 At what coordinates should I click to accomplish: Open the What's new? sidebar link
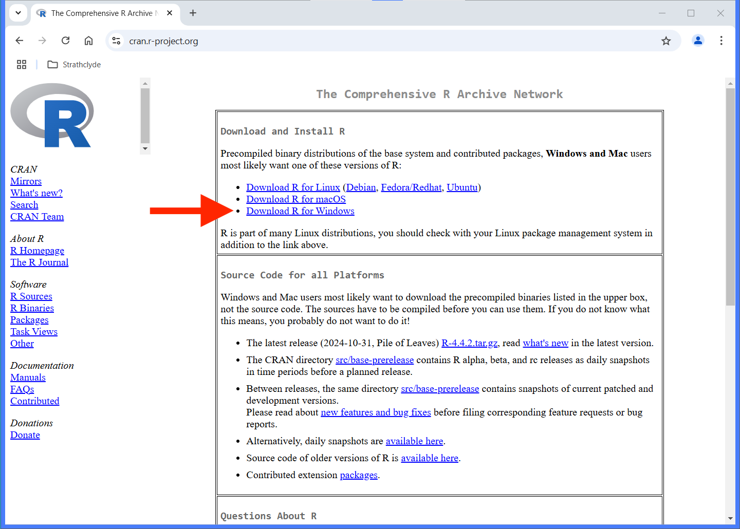pos(36,193)
